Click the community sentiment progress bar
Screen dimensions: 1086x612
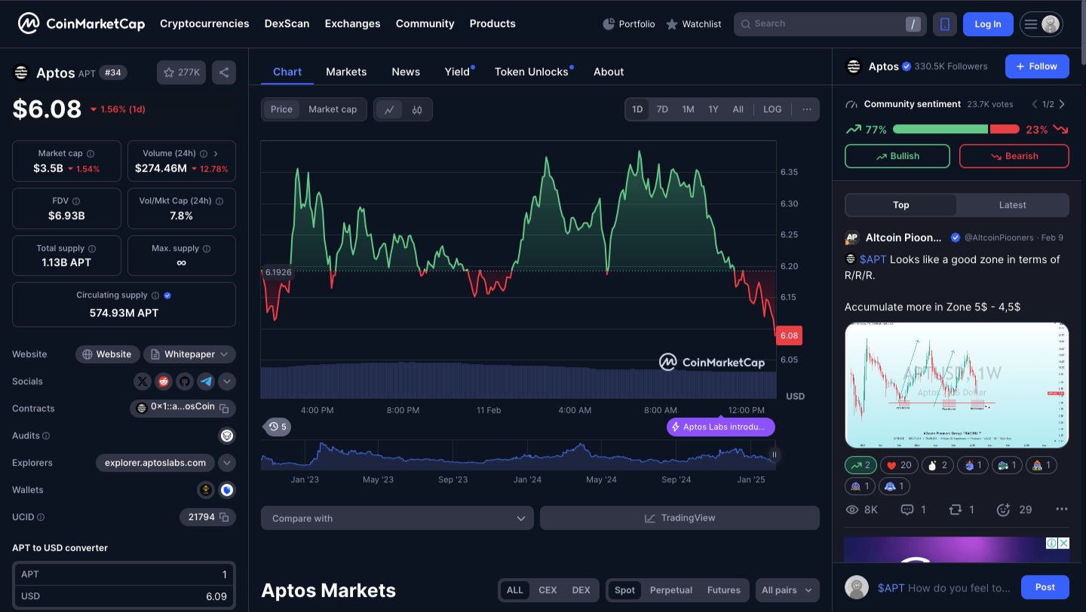coord(956,130)
